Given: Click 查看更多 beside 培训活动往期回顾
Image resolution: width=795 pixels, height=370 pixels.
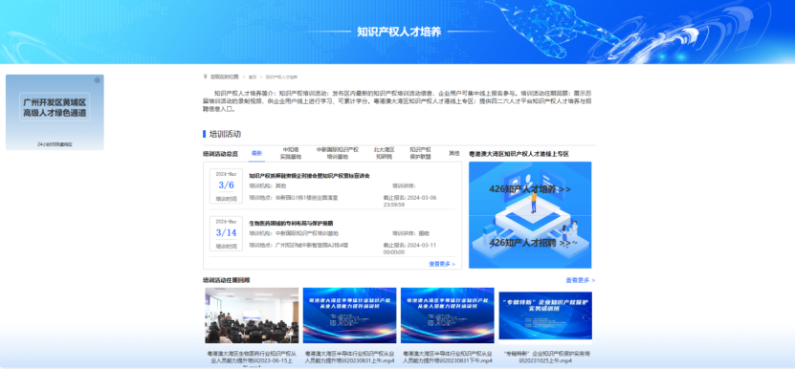Looking at the screenshot, I should 581,280.
